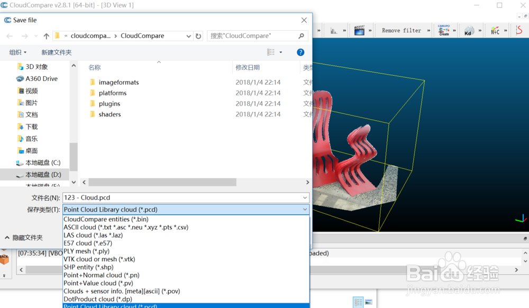Image resolution: width=529 pixels, height=308 pixels.
Task: Choose Point+Value cloud (*.pv) format
Action: [x=186, y=283]
